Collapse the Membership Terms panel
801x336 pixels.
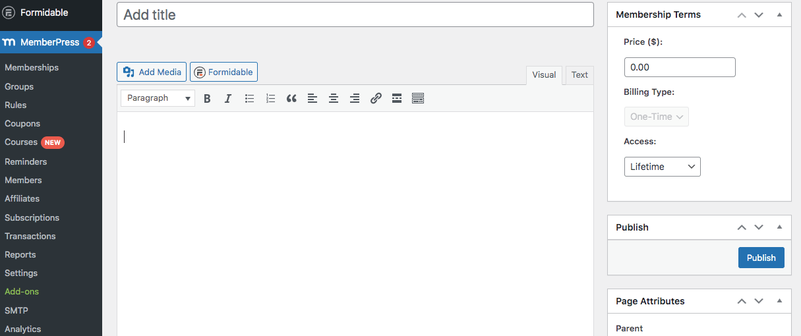click(x=779, y=14)
